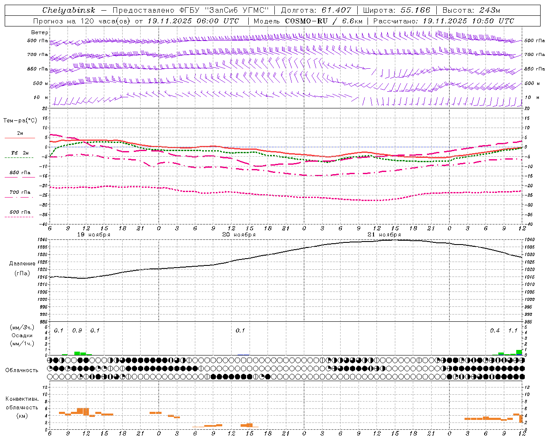Click the 'Высота: 243м' elevation value
The width and height of the screenshot is (547, 437).
pyautogui.click(x=471, y=10)
